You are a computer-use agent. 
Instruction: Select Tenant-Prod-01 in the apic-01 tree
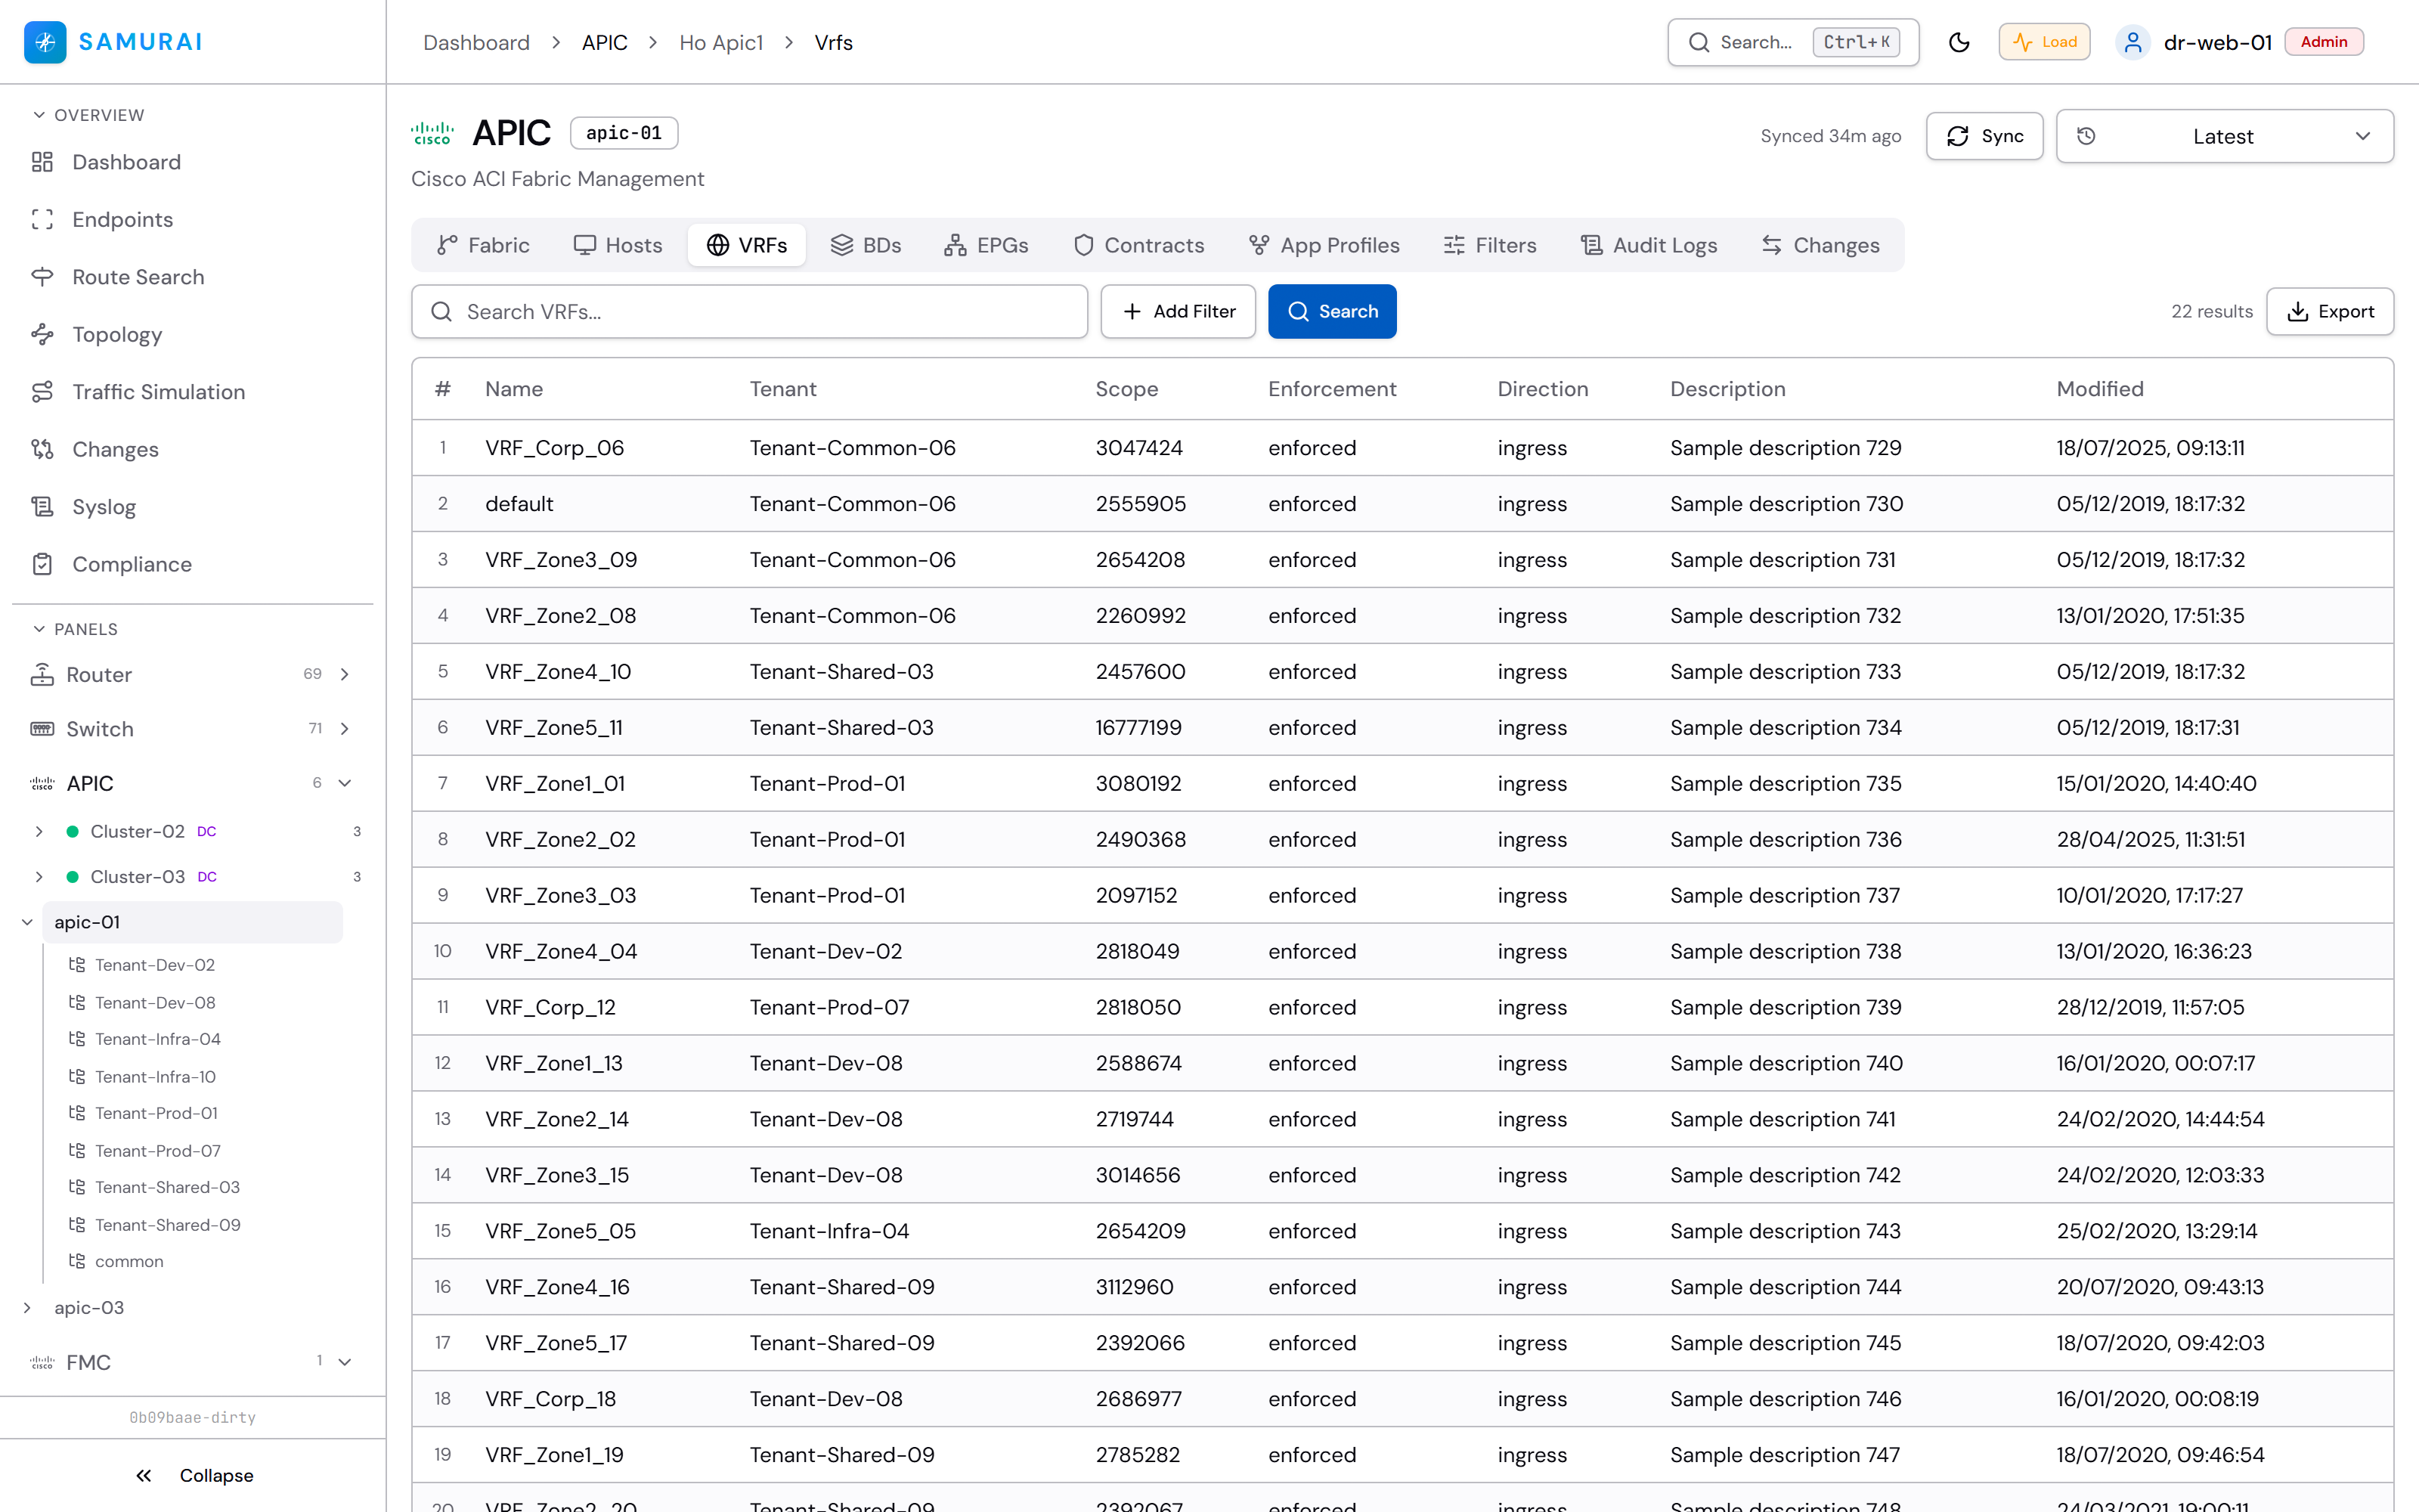coord(156,1113)
